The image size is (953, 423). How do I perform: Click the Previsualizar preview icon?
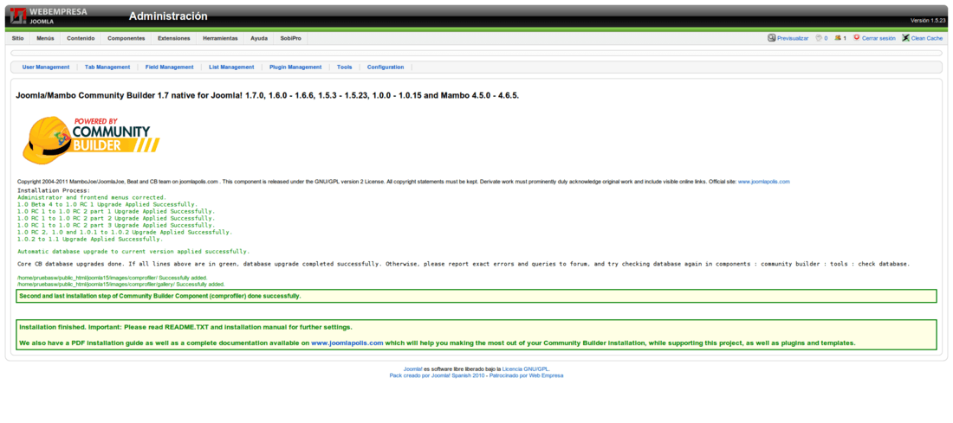click(x=771, y=37)
